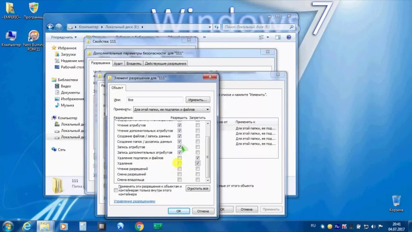
Task: Click Очистить все button
Action: coord(198,188)
